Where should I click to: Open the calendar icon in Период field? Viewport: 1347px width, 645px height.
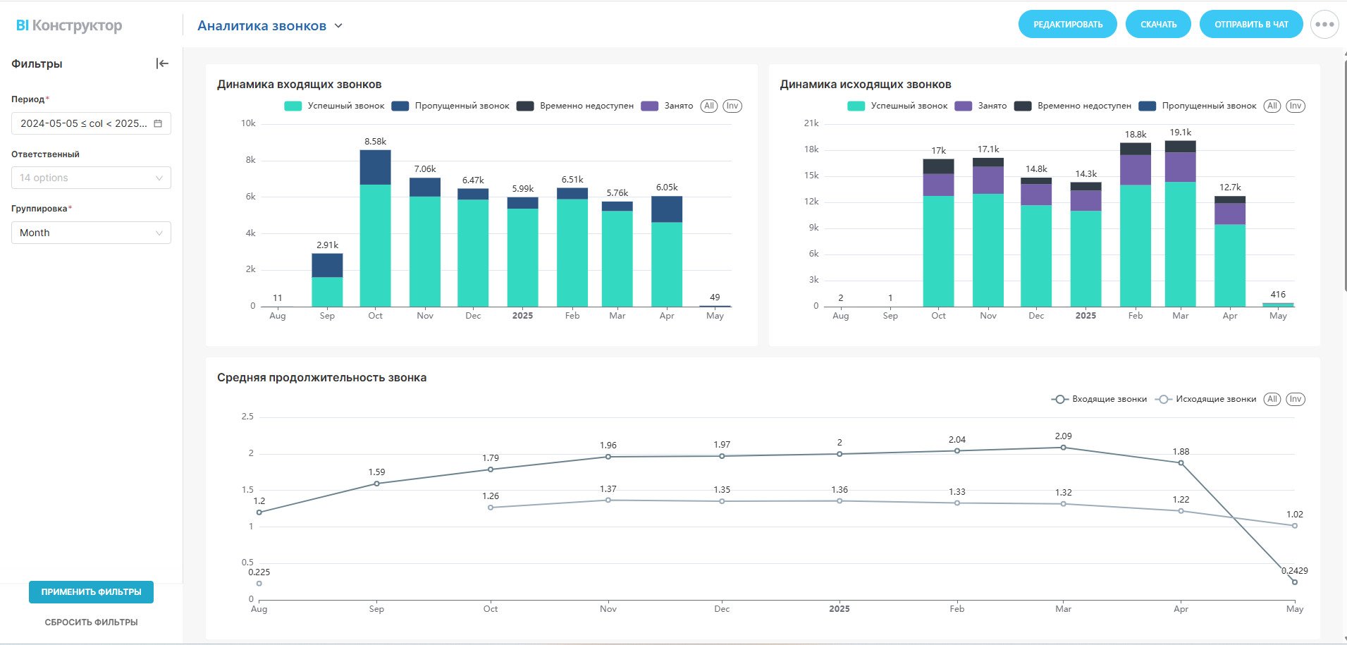tap(158, 123)
